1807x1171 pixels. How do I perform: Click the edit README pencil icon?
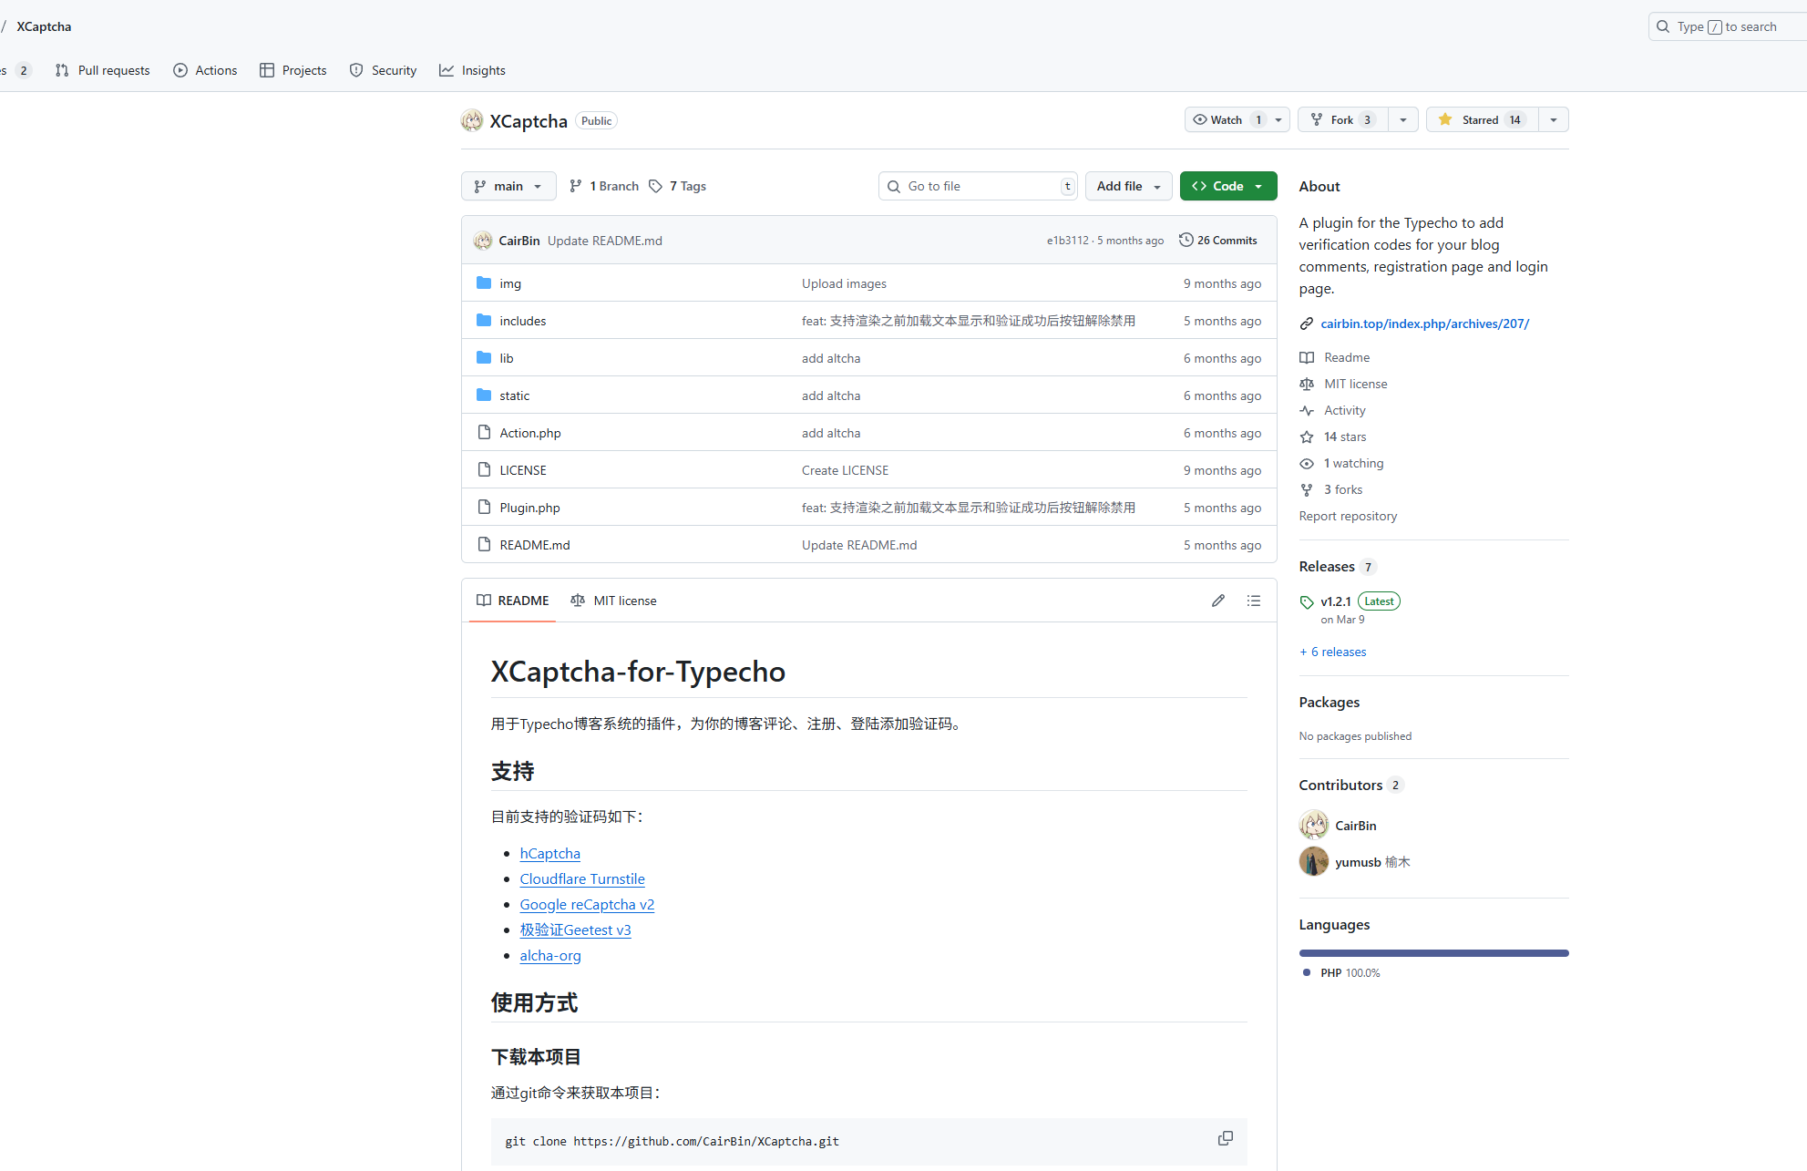(1217, 601)
